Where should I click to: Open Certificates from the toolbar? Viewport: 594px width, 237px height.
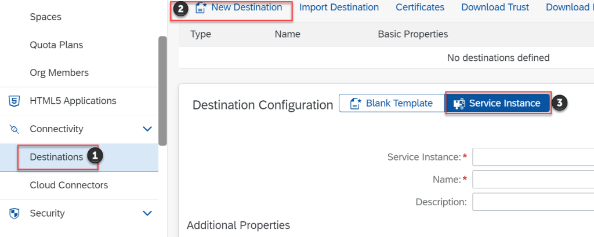420,8
